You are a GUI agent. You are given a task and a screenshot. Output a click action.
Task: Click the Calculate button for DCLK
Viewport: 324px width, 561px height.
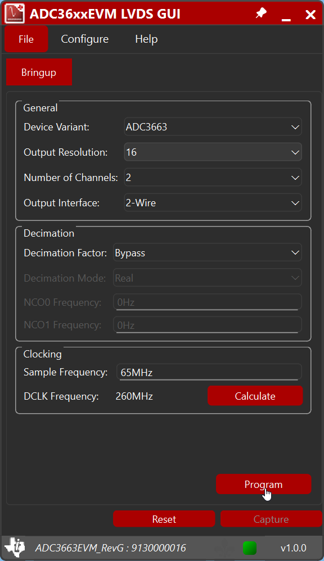click(x=255, y=396)
